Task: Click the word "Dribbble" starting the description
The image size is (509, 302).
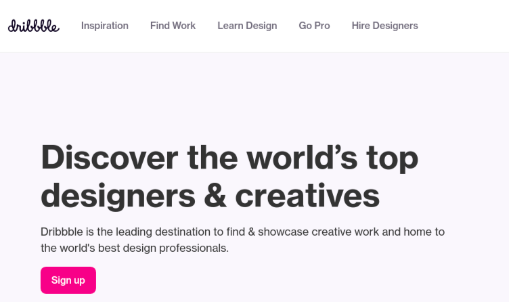Action: (62, 232)
